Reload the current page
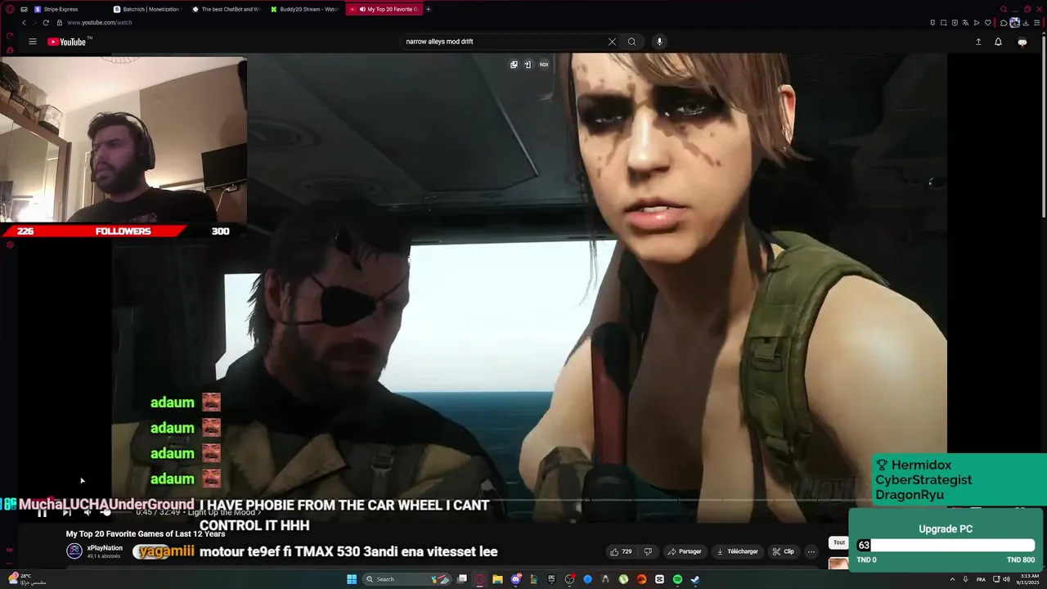 (x=46, y=23)
